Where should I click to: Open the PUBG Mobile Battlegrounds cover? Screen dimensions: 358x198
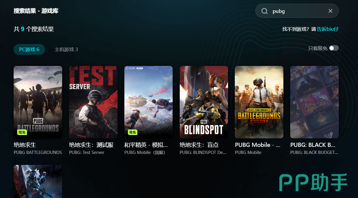click(259, 102)
